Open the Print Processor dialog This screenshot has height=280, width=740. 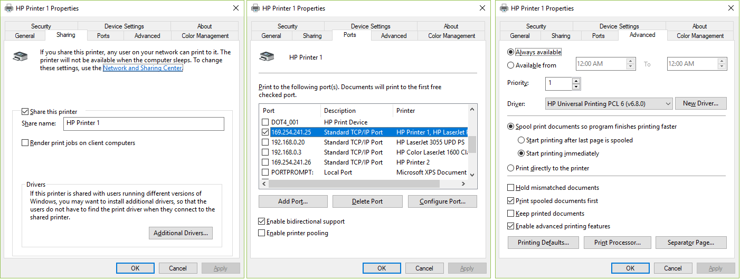point(617,243)
